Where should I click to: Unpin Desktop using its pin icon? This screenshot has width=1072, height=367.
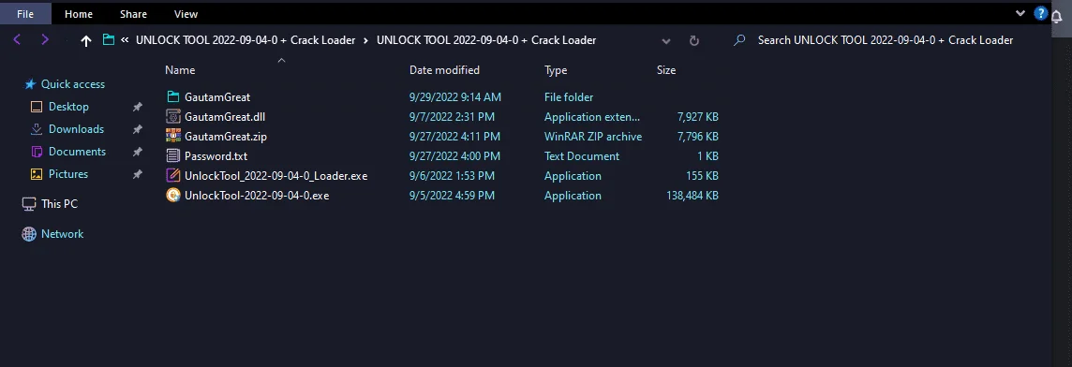(138, 108)
